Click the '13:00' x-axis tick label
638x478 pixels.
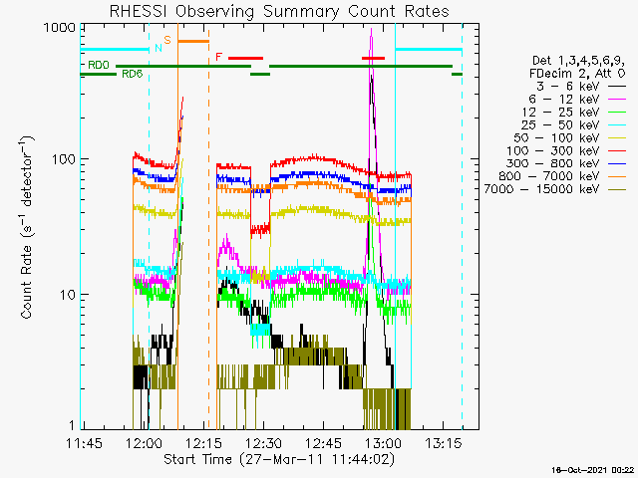[x=383, y=443]
